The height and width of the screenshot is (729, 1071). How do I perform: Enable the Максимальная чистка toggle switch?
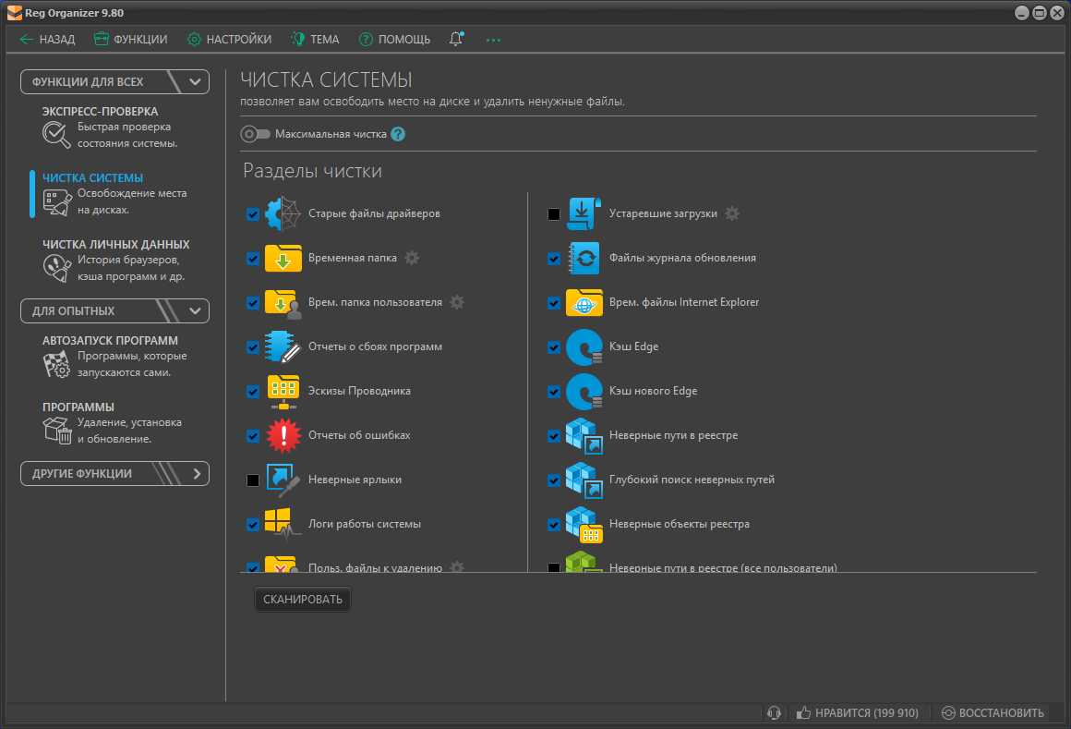(x=256, y=134)
